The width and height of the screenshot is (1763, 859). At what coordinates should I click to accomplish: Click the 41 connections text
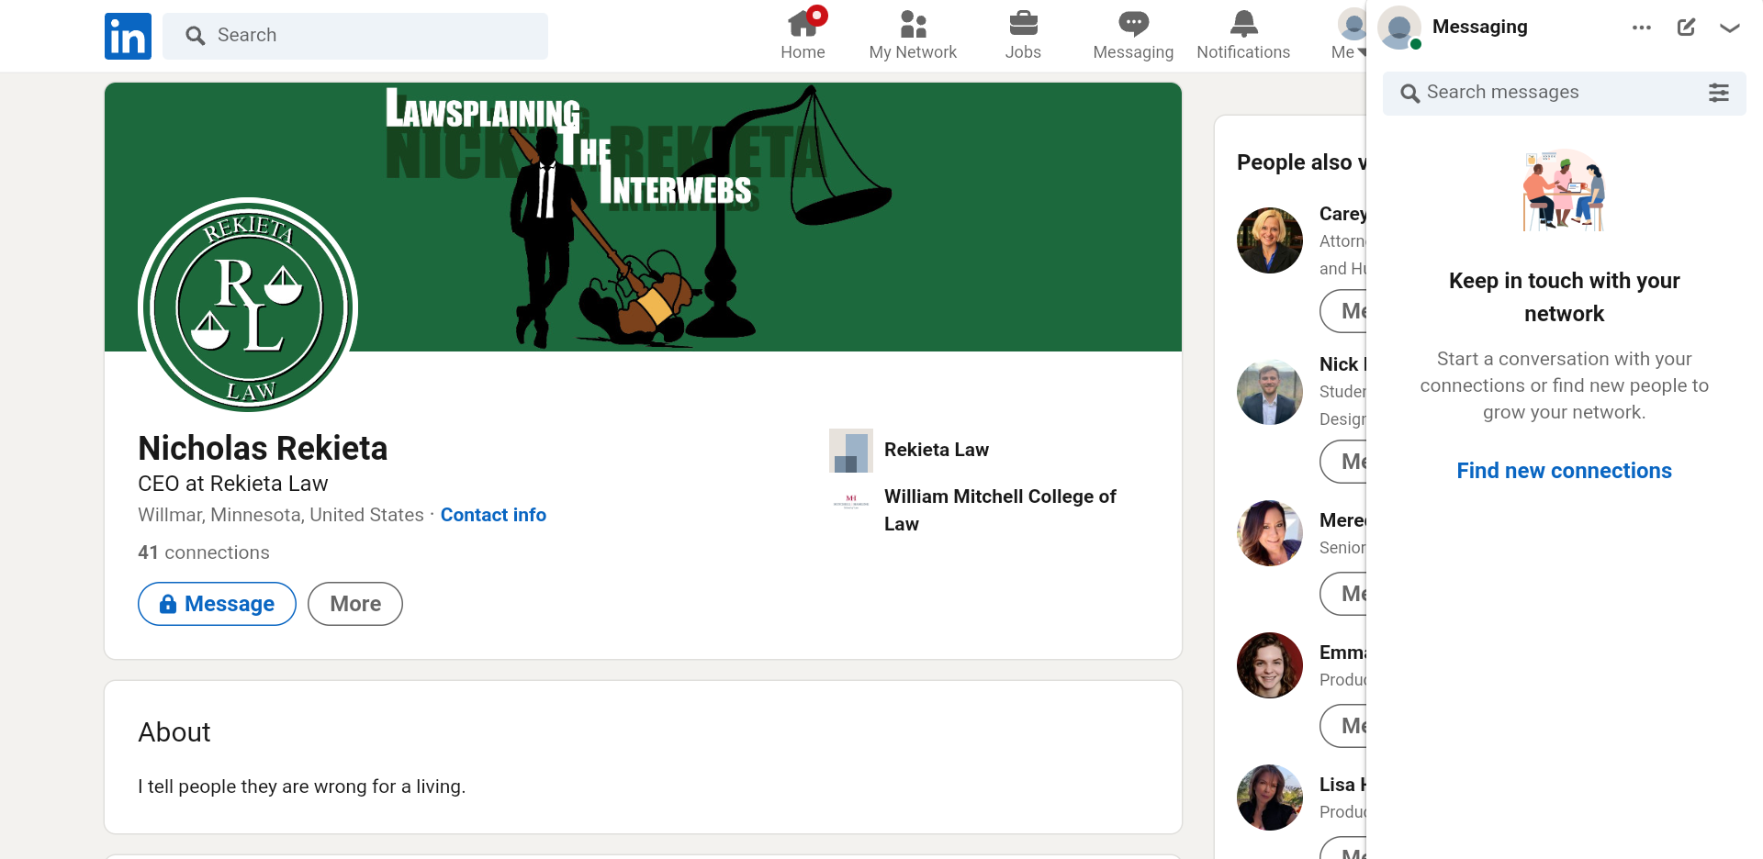pos(204,552)
